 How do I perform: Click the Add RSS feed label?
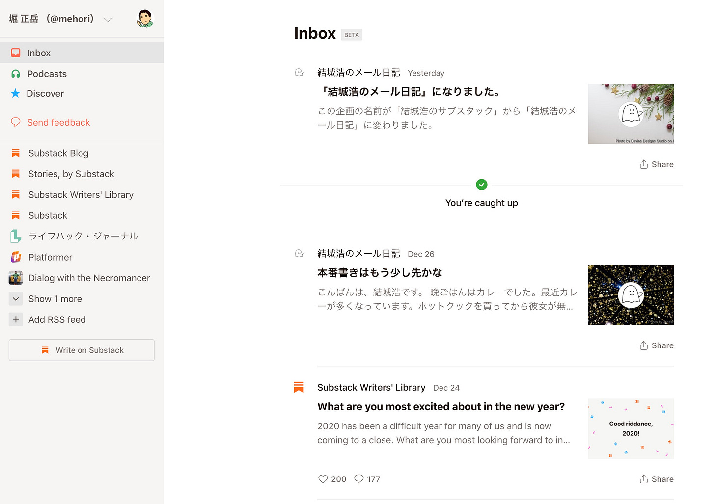click(x=57, y=319)
